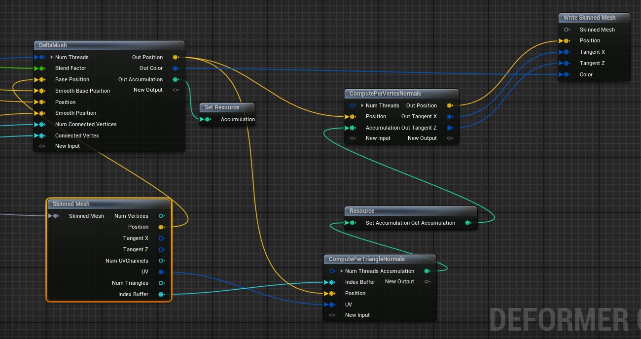Viewport: 641px width, 339px height.
Task: Click Out Accumulation pin on DeltaMush
Action: [x=176, y=79]
